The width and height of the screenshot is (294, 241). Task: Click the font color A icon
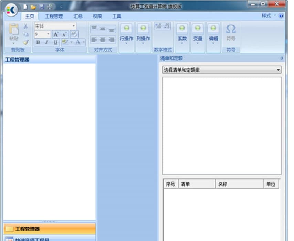tap(78, 42)
